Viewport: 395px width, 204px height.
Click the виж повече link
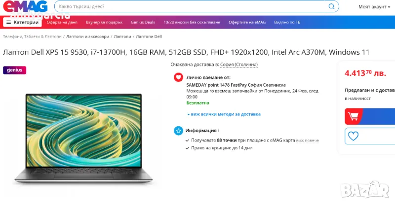(x=307, y=140)
